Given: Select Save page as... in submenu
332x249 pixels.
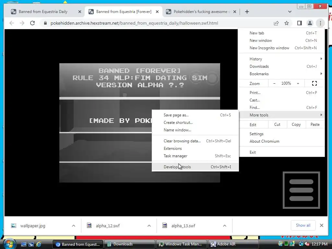Looking at the screenshot, I should pos(195,115).
